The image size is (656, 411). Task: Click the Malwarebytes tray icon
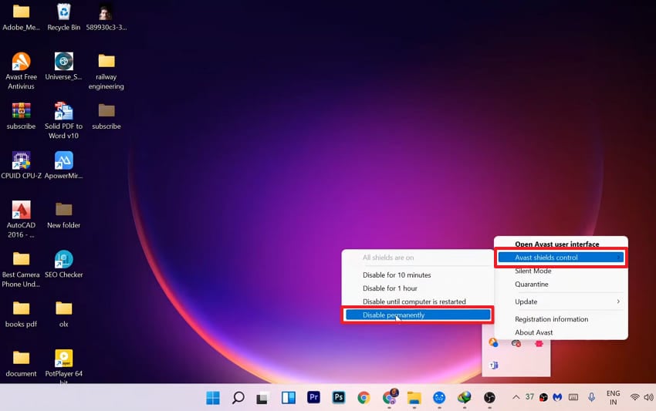coord(557,398)
